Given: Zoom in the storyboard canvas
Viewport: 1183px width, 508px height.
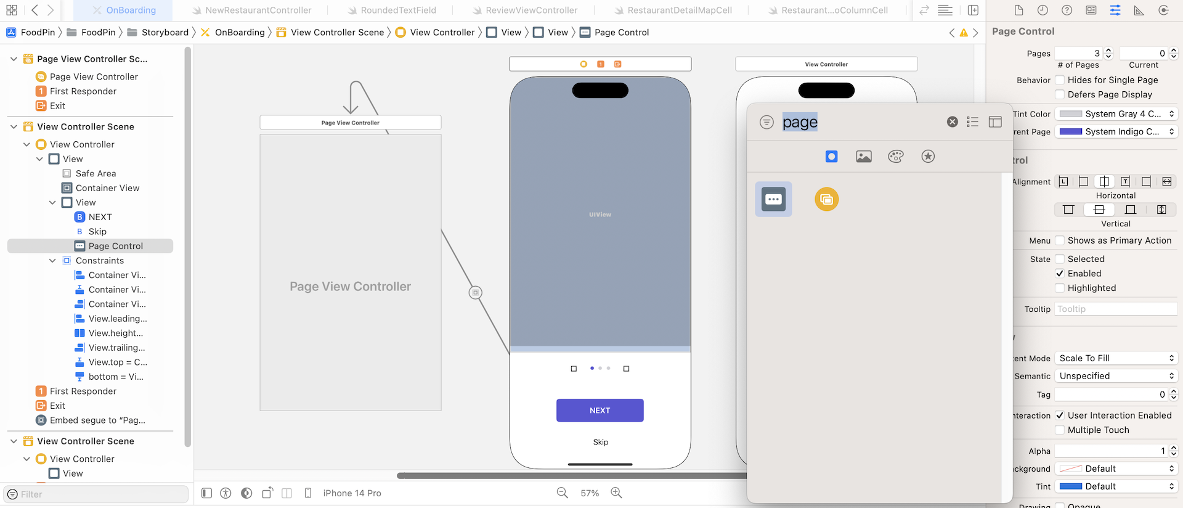Looking at the screenshot, I should pos(616,493).
